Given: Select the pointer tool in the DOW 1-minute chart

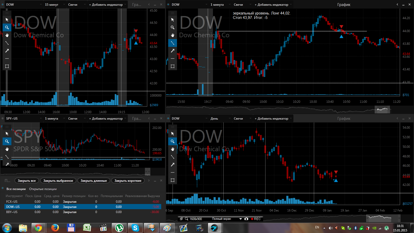Looking at the screenshot, I should tap(173, 20).
